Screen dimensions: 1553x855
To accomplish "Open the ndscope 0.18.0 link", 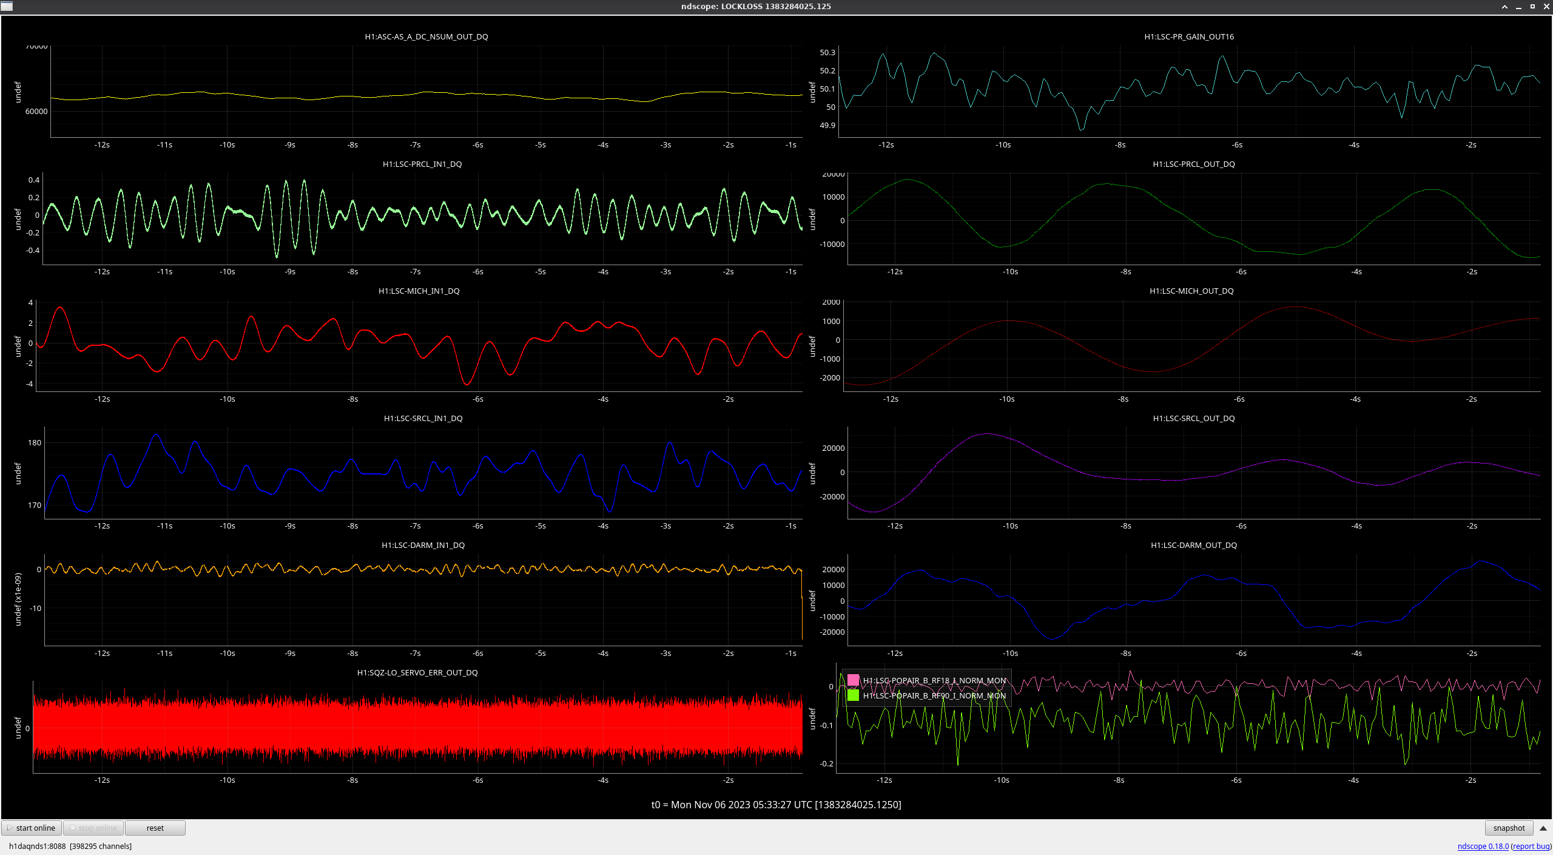I will click(x=1483, y=846).
